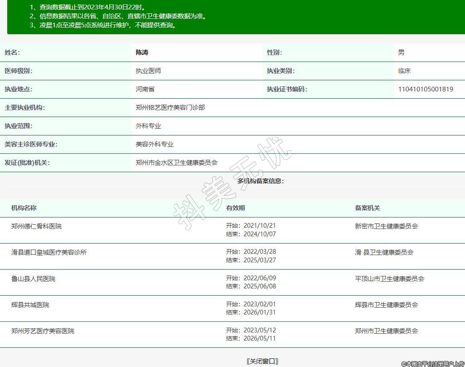Viewport: 465px width, 367px height.
Task: Click the 辉县共城医院 institution name
Action: (x=30, y=305)
